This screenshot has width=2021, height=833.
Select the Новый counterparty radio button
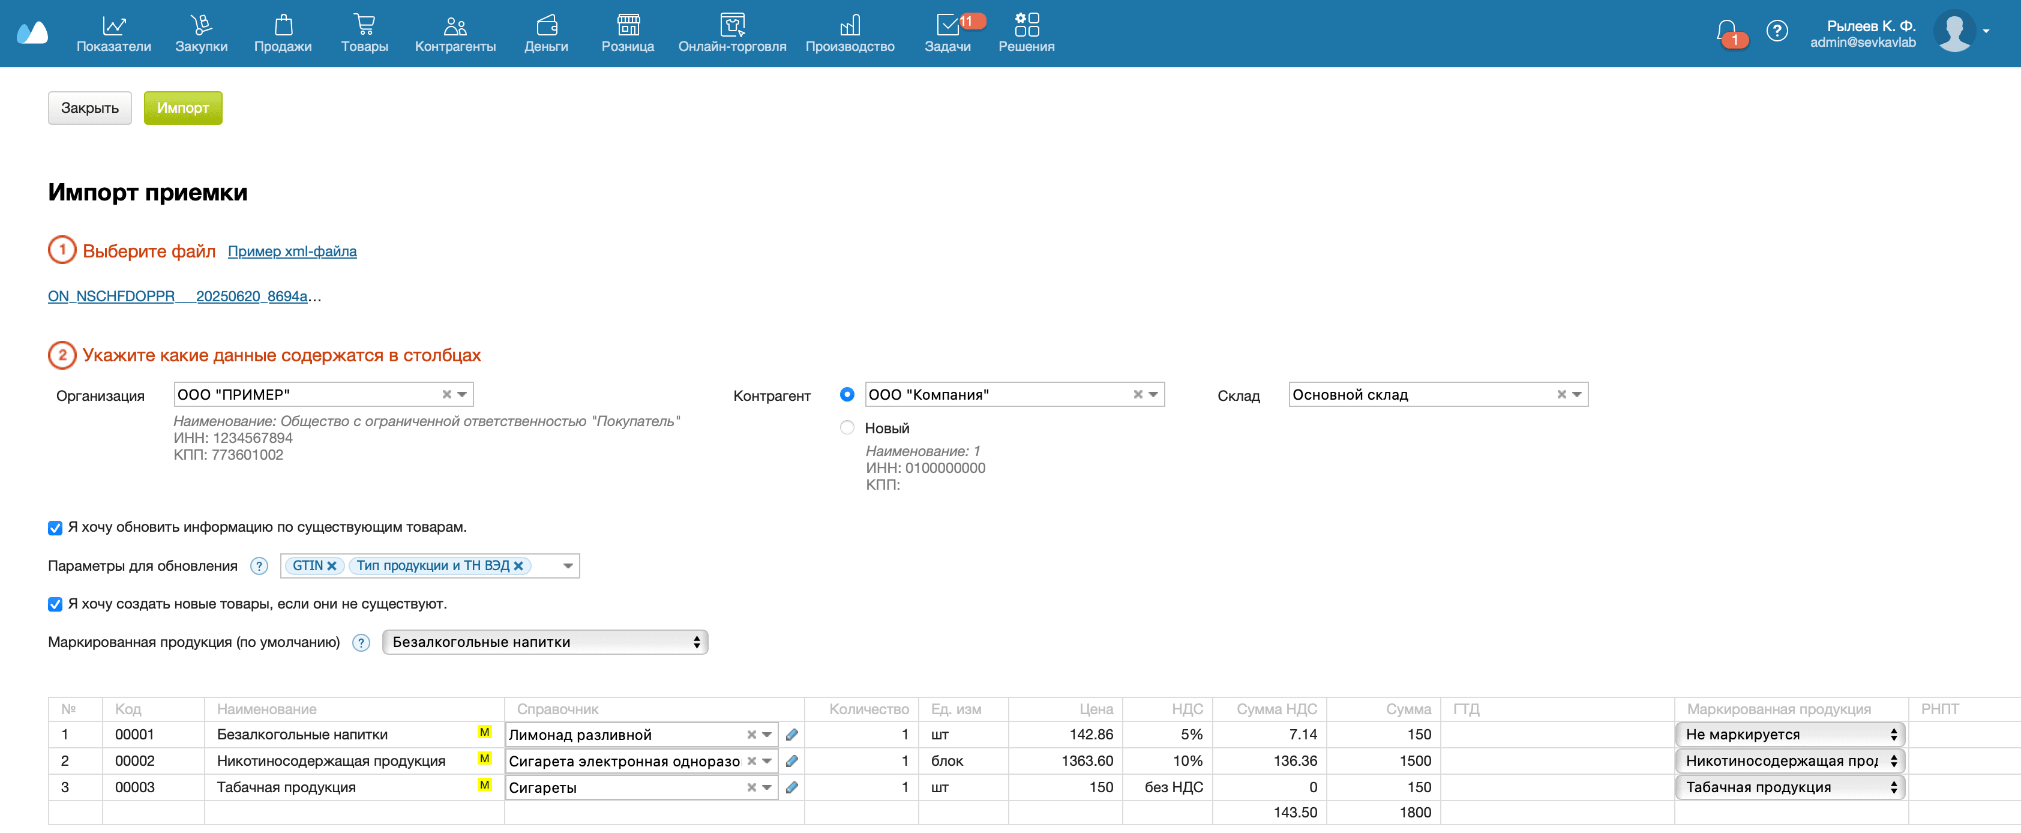pyautogui.click(x=847, y=429)
